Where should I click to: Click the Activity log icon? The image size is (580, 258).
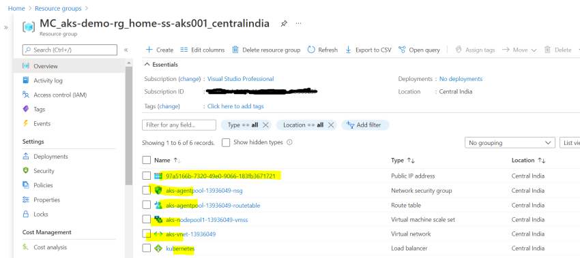[x=25, y=80]
